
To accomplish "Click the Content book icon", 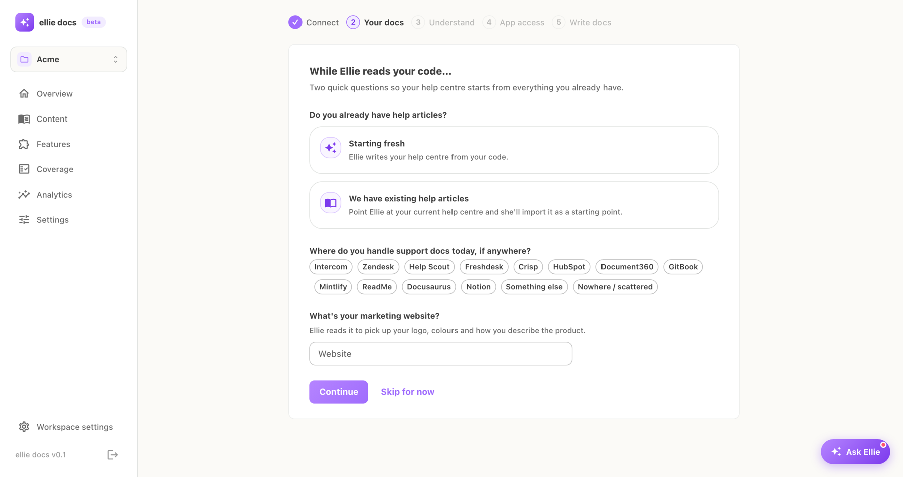I will pos(24,119).
